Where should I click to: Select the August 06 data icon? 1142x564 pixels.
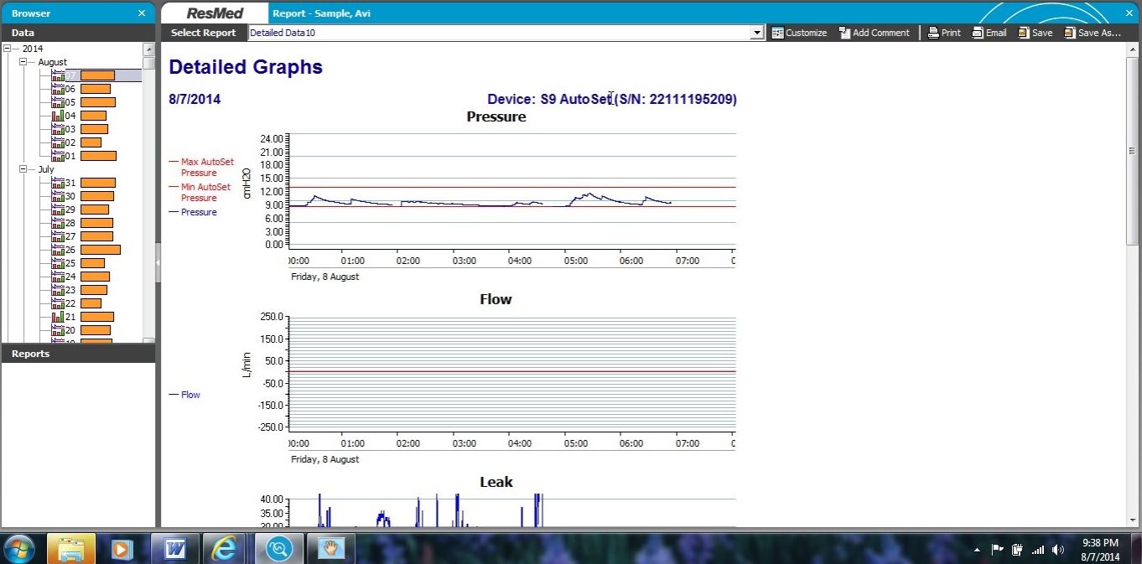[x=58, y=89]
